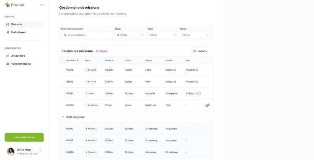Screen dimensions: 314x160
Task: Focus the ID ou destination search field
Action: pos(88,35)
